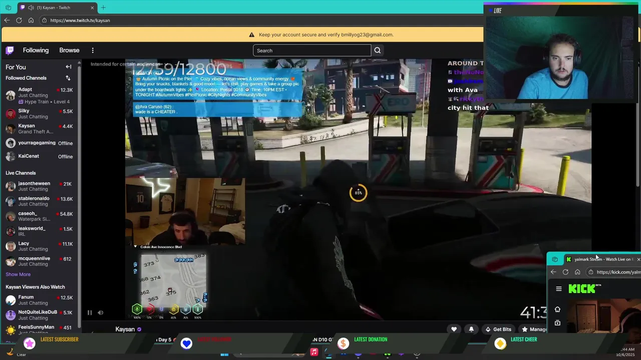Click the Get Bits button
The height and width of the screenshot is (360, 641).
point(498,329)
